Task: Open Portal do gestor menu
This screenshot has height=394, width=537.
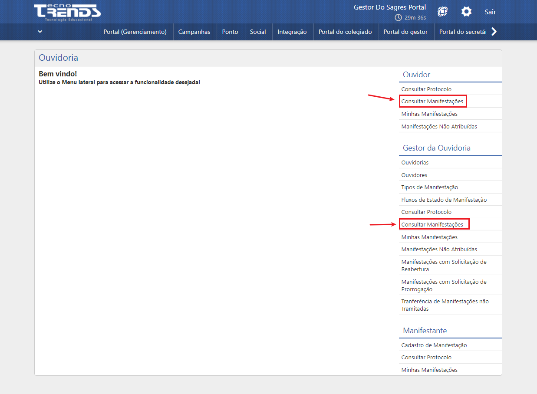Action: [405, 32]
